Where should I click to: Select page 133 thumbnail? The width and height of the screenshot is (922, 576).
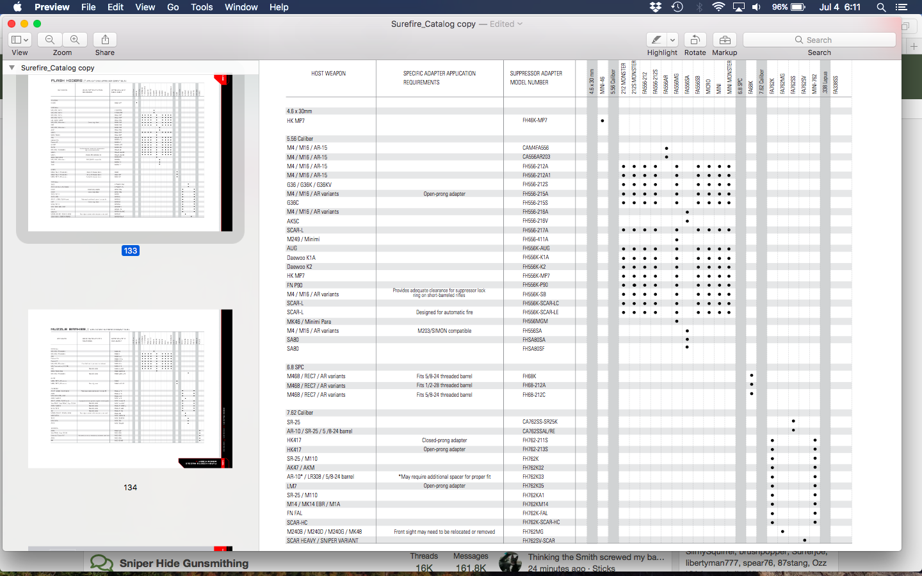(131, 153)
